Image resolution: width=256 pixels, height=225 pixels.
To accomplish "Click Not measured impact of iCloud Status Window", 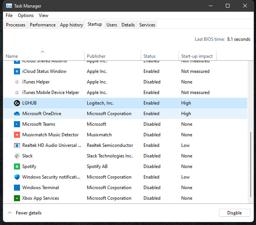I will [x=195, y=71].
